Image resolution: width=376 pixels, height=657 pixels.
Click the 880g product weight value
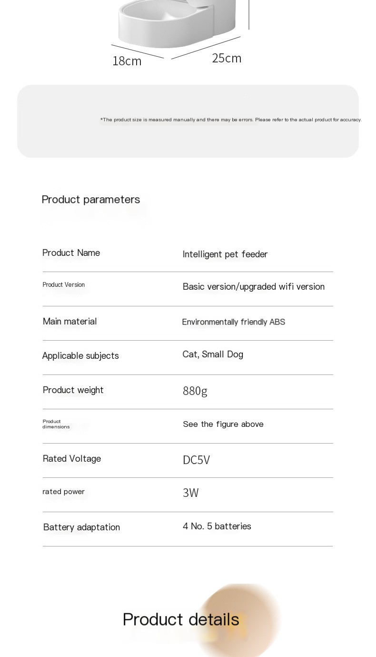(195, 391)
